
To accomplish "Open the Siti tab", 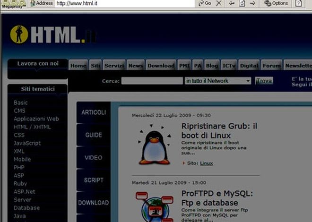I will click(x=95, y=65).
